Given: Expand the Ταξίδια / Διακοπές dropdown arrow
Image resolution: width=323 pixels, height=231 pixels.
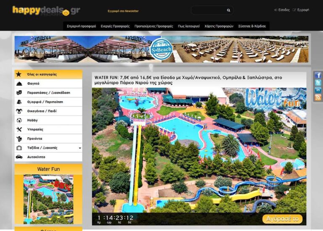Looking at the screenshot, I should click(80, 148).
